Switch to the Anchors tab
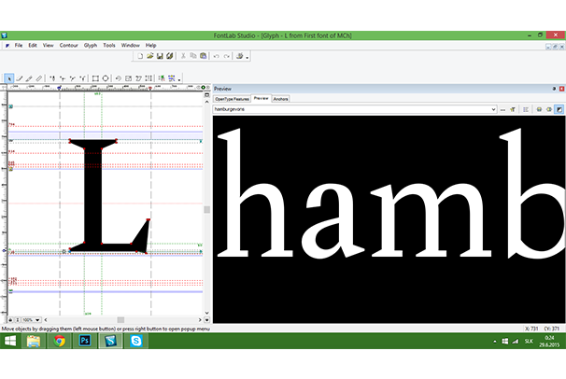Image resolution: width=566 pixels, height=379 pixels. 281,98
